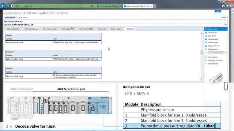Image resolution: width=234 pixels, height=131 pixels.
Task: Click the ellipsis beside the grey sidebar field
Action: (225, 52)
